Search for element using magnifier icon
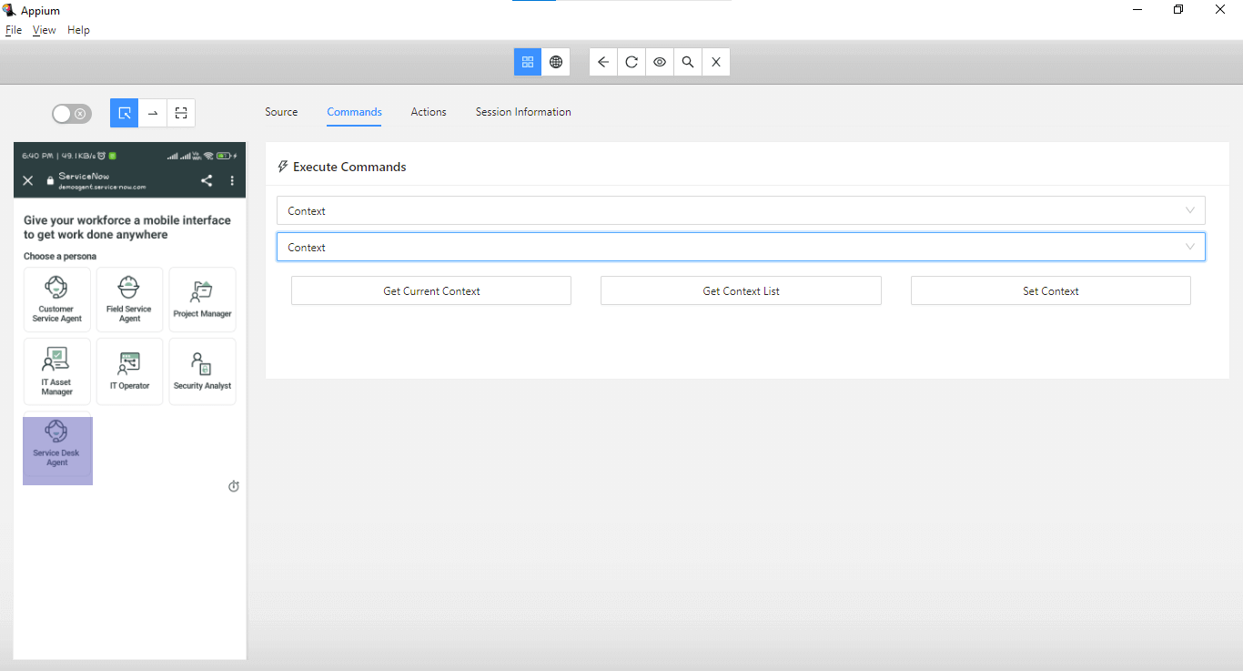The height and width of the screenshot is (671, 1243). pyautogui.click(x=687, y=62)
